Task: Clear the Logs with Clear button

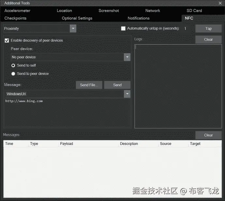Action: tap(208, 40)
